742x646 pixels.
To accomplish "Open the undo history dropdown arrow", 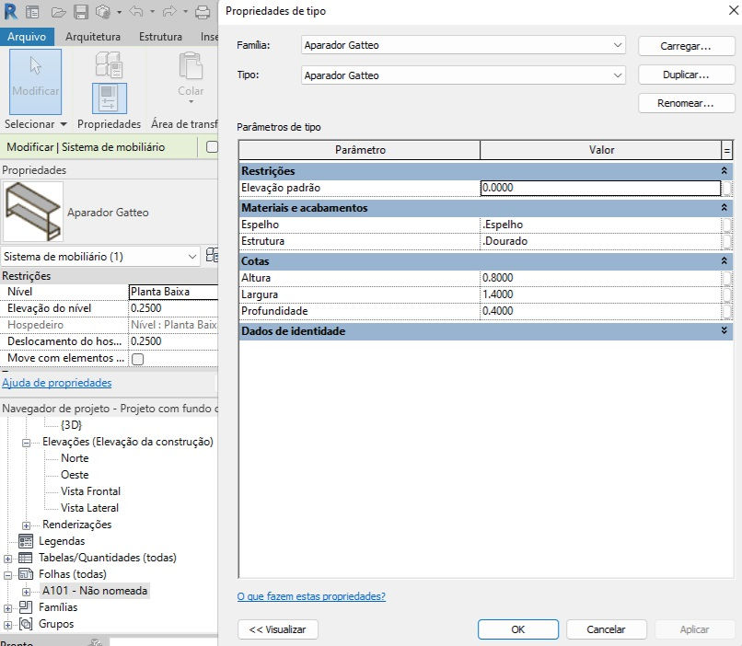I will (x=153, y=12).
